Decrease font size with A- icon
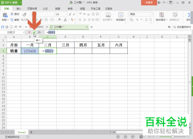This screenshot has height=139, width=193. (74, 14)
